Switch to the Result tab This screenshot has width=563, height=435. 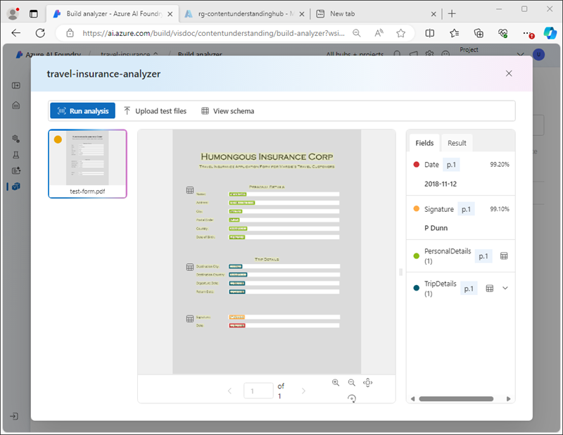(457, 143)
